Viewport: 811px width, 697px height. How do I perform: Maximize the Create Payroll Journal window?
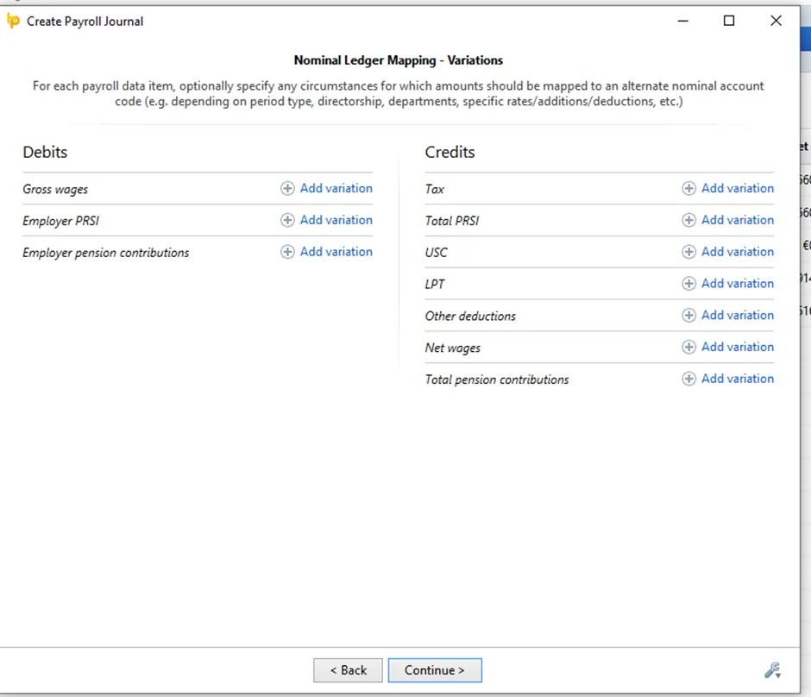click(x=729, y=21)
